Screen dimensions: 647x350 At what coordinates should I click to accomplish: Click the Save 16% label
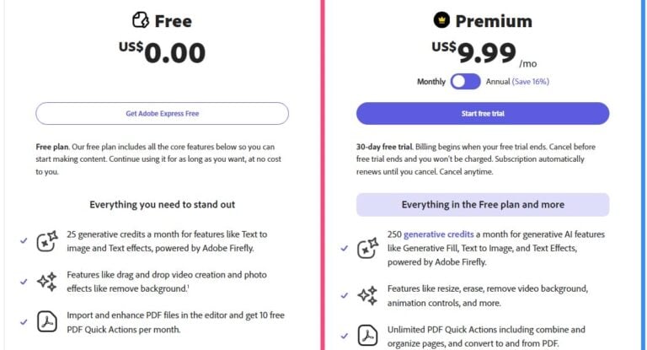(x=530, y=82)
